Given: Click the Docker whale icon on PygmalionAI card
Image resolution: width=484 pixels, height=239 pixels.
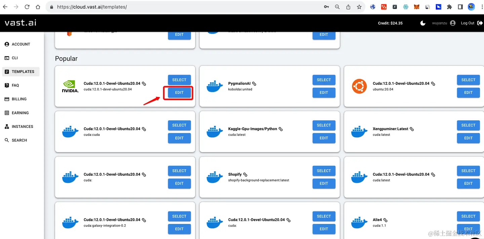Looking at the screenshot, I should click(x=215, y=86).
